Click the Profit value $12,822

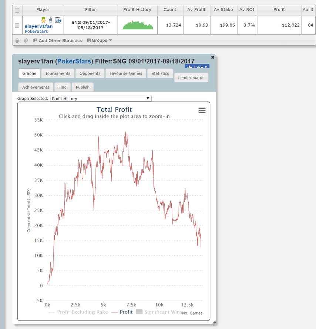tap(291, 25)
